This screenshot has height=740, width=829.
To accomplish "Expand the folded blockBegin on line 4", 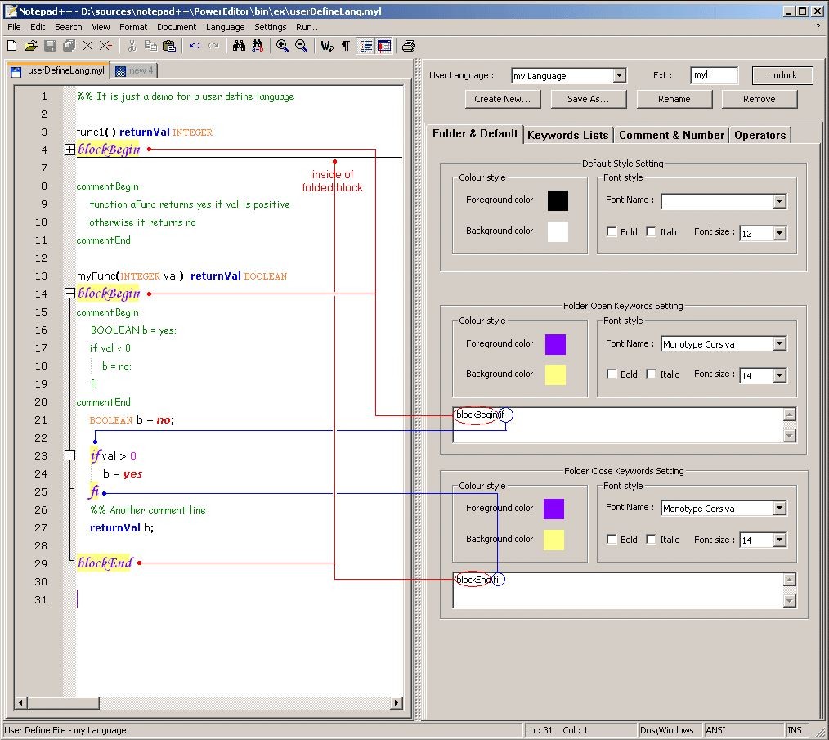I will (69, 150).
